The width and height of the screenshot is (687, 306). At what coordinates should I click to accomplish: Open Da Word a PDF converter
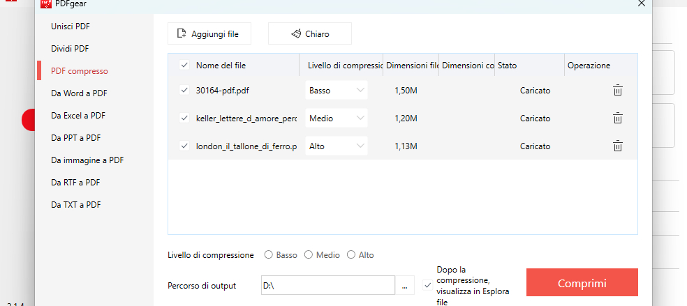[79, 93]
